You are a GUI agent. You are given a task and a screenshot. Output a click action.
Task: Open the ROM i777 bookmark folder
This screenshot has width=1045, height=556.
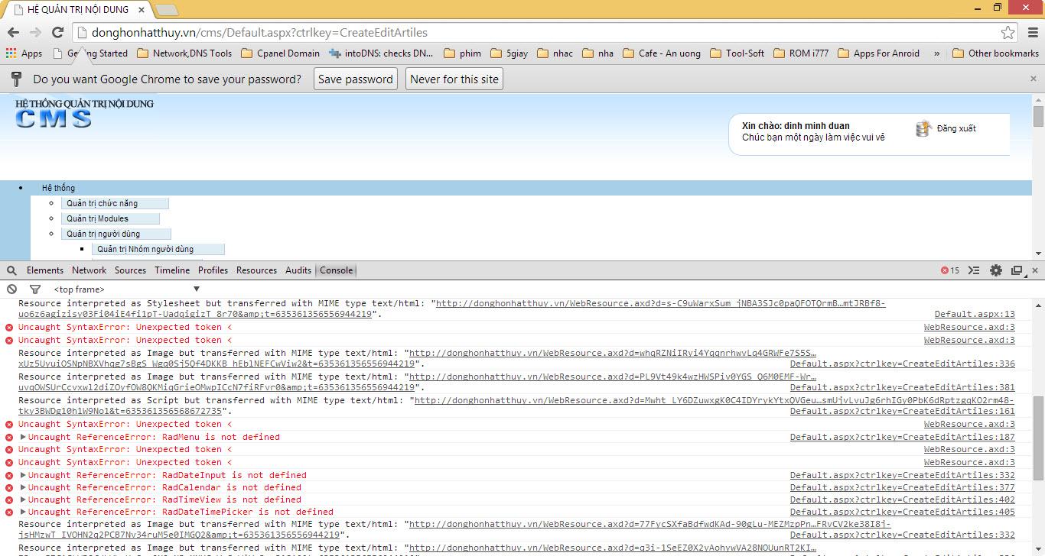point(801,53)
